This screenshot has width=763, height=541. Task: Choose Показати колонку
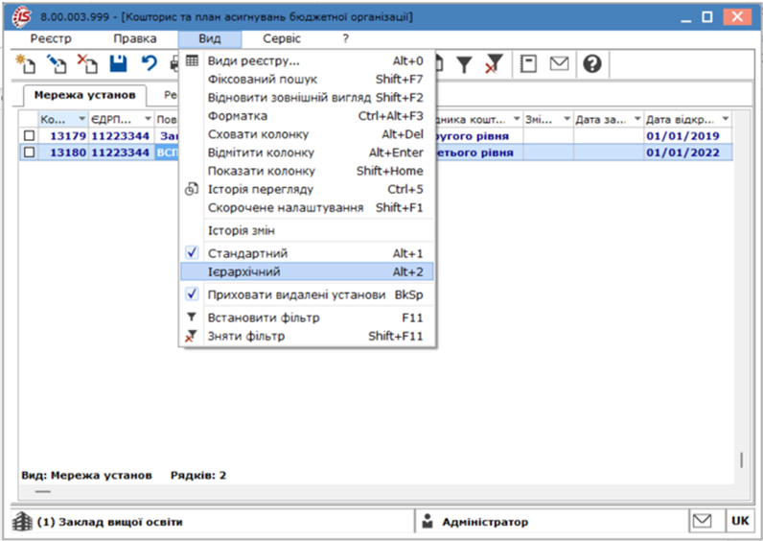(x=307, y=171)
